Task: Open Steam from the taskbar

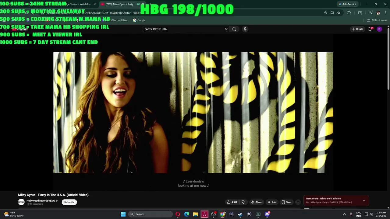Action: point(240,214)
